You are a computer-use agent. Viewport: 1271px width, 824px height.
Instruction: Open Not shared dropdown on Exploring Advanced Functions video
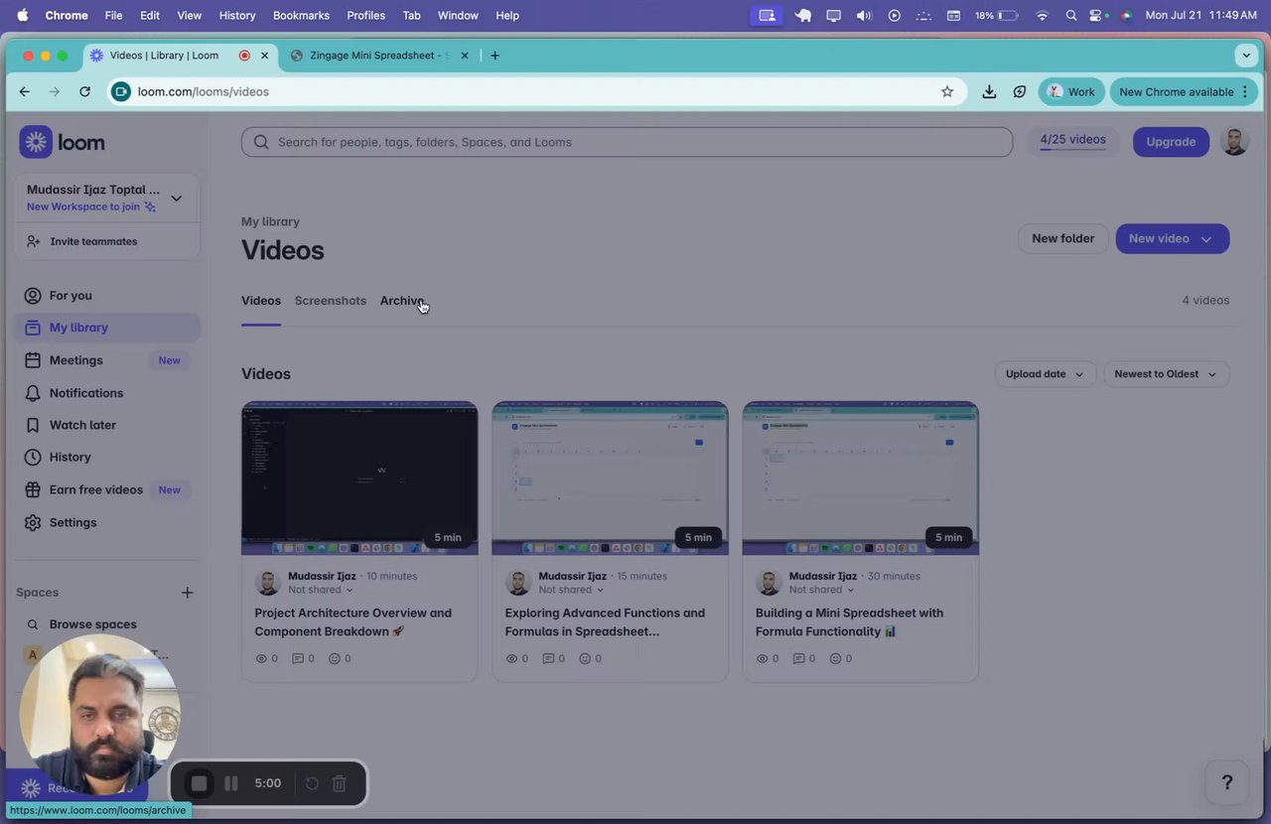click(x=571, y=590)
